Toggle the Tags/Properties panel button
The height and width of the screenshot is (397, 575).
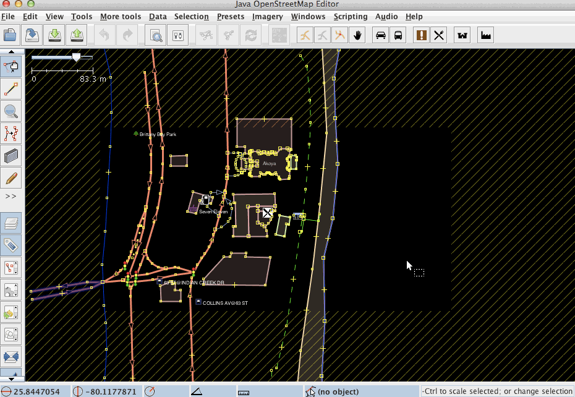pyautogui.click(x=11, y=245)
